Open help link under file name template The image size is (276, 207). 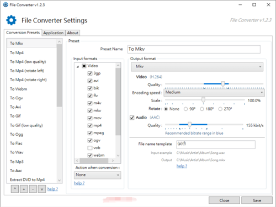182,166
